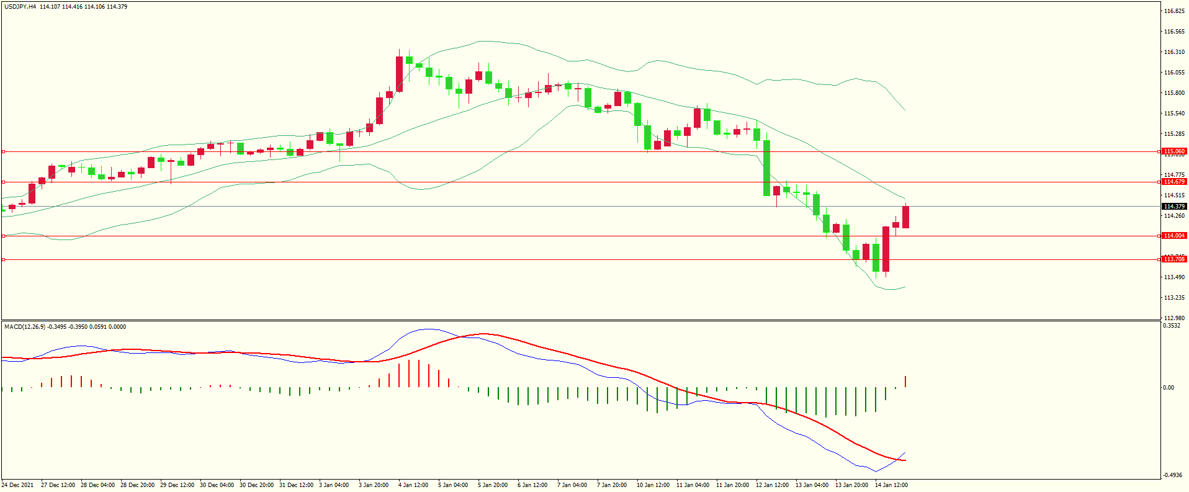Click the 115.060 red price label
Viewport: 1189px width, 492px height.
[1173, 151]
